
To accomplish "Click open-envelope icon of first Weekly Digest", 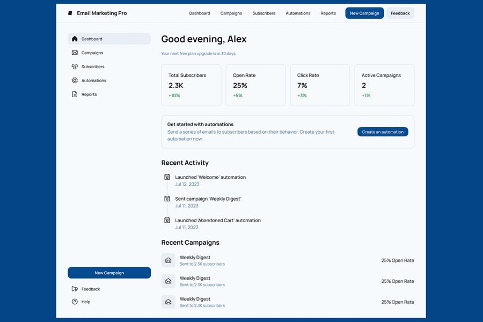I will 168,260.
